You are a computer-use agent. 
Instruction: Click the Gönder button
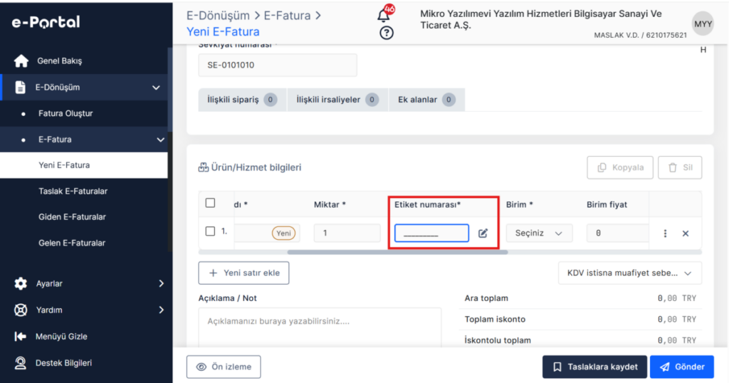pyautogui.click(x=681, y=367)
